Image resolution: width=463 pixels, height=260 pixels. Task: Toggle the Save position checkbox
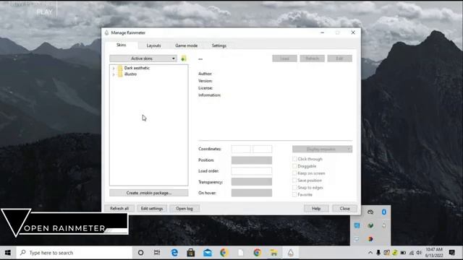(294, 180)
